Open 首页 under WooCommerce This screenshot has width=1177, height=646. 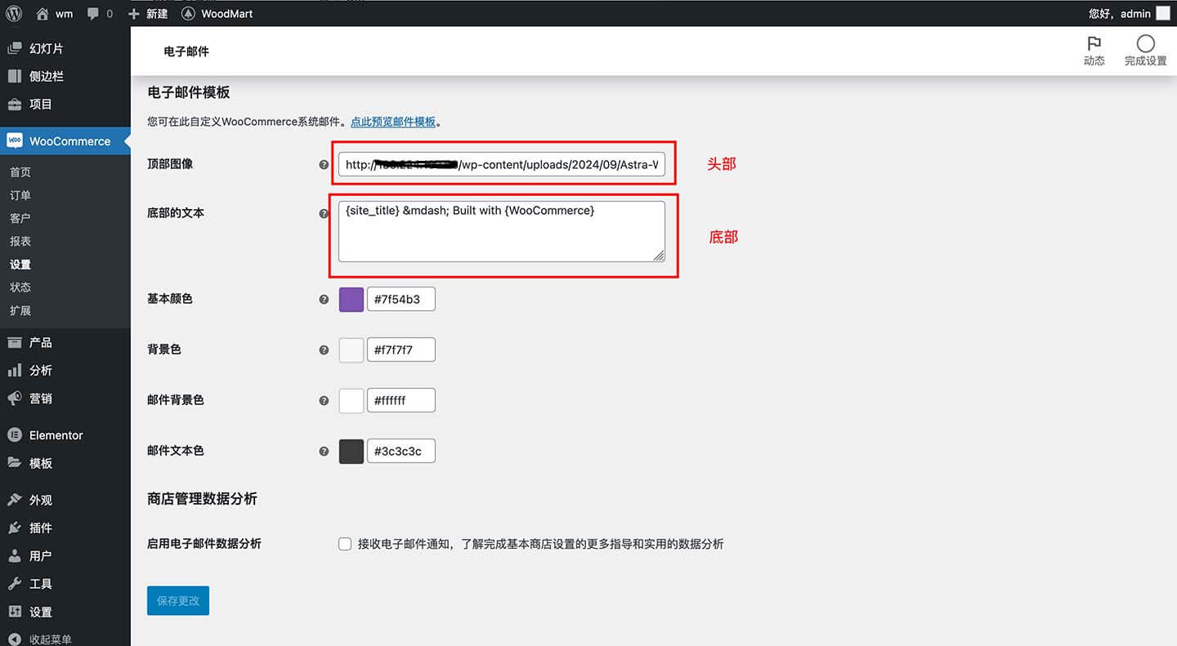20,172
